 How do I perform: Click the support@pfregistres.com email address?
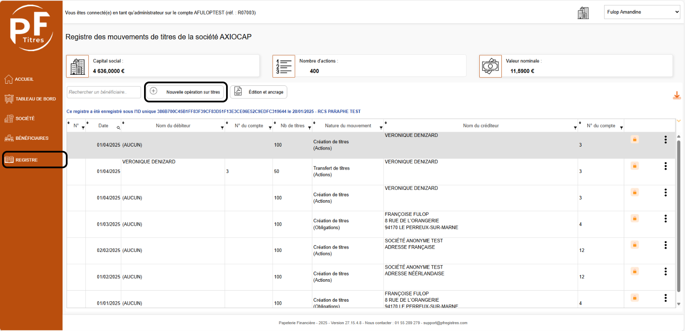(445, 323)
